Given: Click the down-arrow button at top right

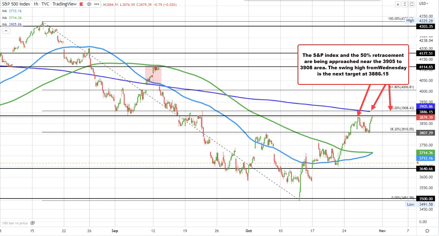Looking at the screenshot, I should (398, 4).
